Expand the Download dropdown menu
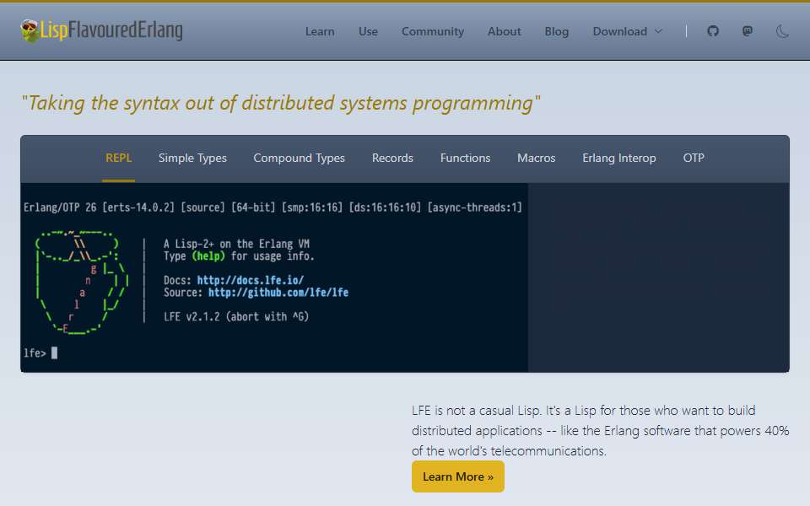Image resolution: width=810 pixels, height=506 pixels. [x=627, y=31]
